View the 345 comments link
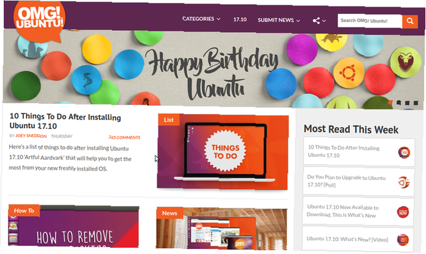 124,137
